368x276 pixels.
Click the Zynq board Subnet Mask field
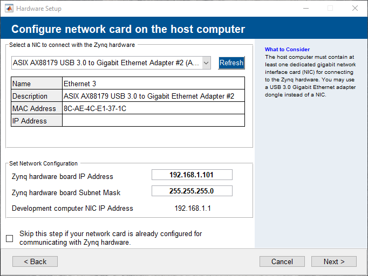click(192, 191)
